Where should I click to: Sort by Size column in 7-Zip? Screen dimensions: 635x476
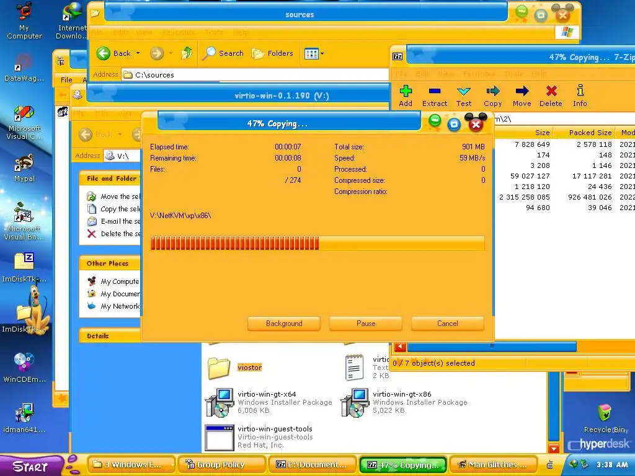coord(523,133)
